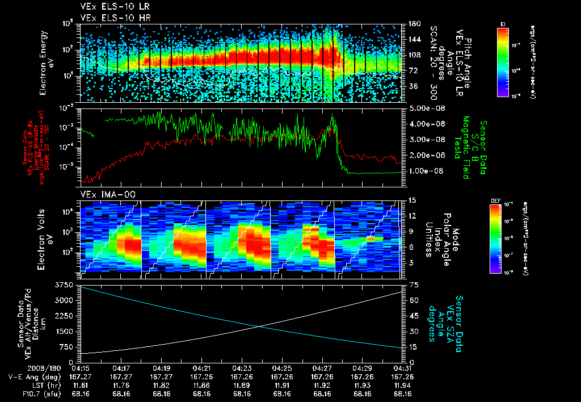Click the '2008/180' date label

[44, 368]
